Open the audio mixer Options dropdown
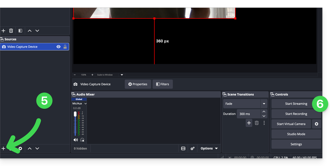 (209, 149)
